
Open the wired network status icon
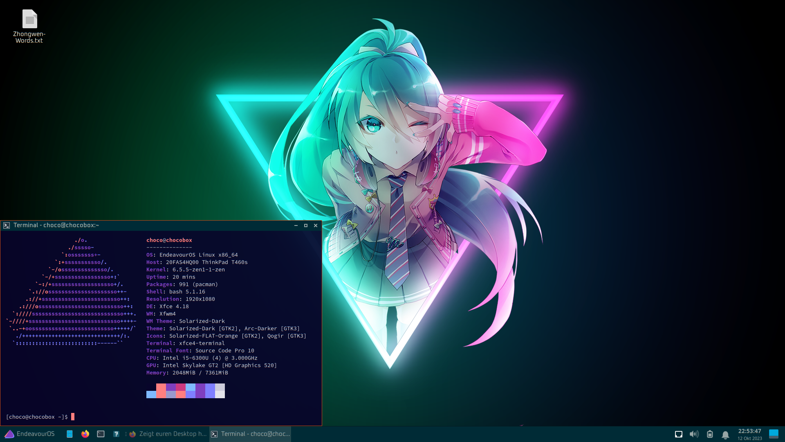pos(678,434)
